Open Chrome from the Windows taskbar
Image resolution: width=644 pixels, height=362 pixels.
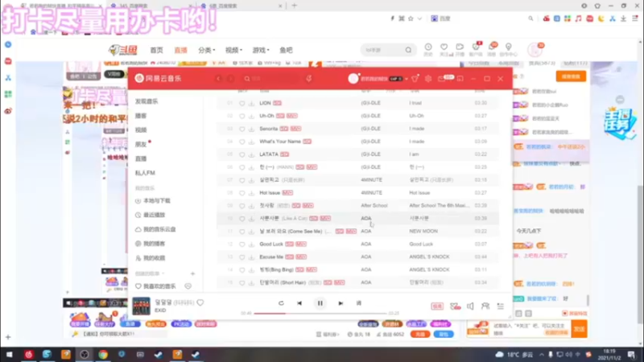(103, 355)
